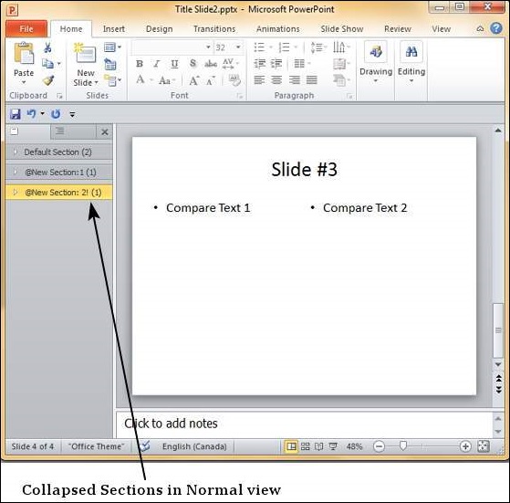Switch to the Design tab
This screenshot has width=510, height=503.
coord(159,29)
